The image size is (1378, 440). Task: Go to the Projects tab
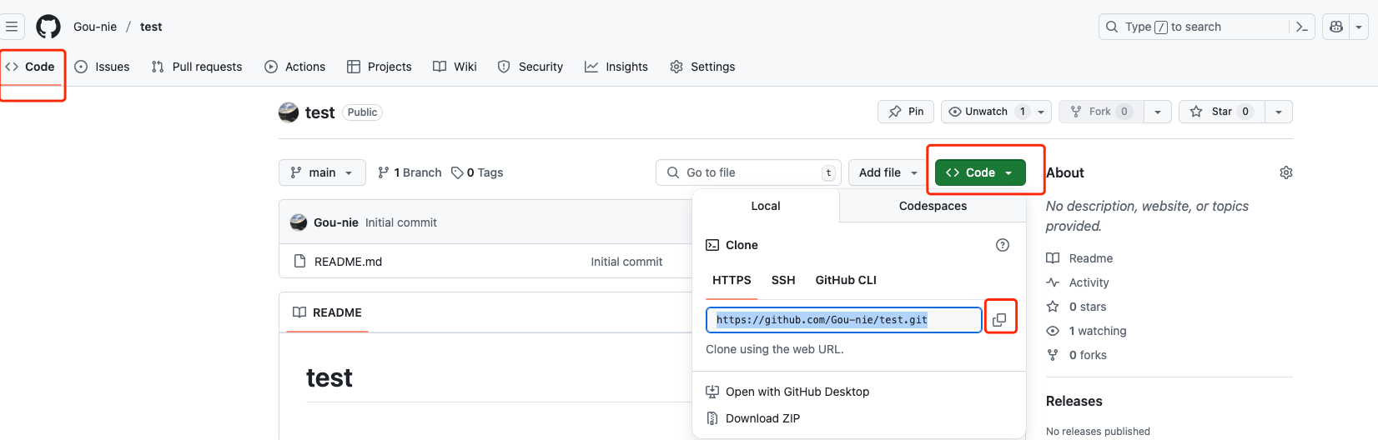click(380, 67)
